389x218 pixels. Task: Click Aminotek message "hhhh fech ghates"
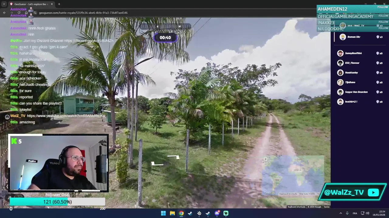tap(42, 28)
